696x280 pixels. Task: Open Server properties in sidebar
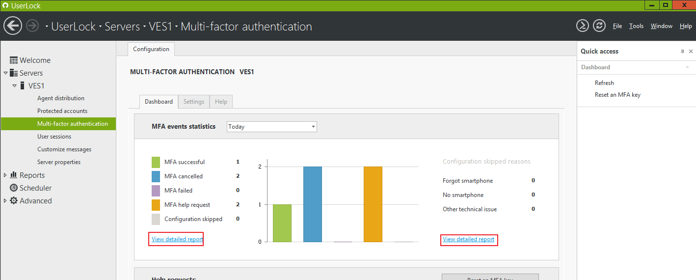tap(58, 162)
